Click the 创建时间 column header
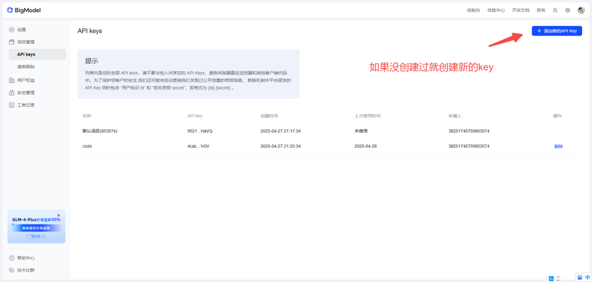This screenshot has width=592, height=282. pos(269,116)
